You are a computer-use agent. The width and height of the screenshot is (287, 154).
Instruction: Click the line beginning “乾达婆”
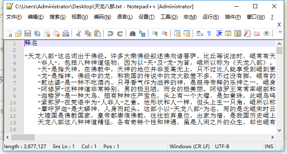coord(156,83)
